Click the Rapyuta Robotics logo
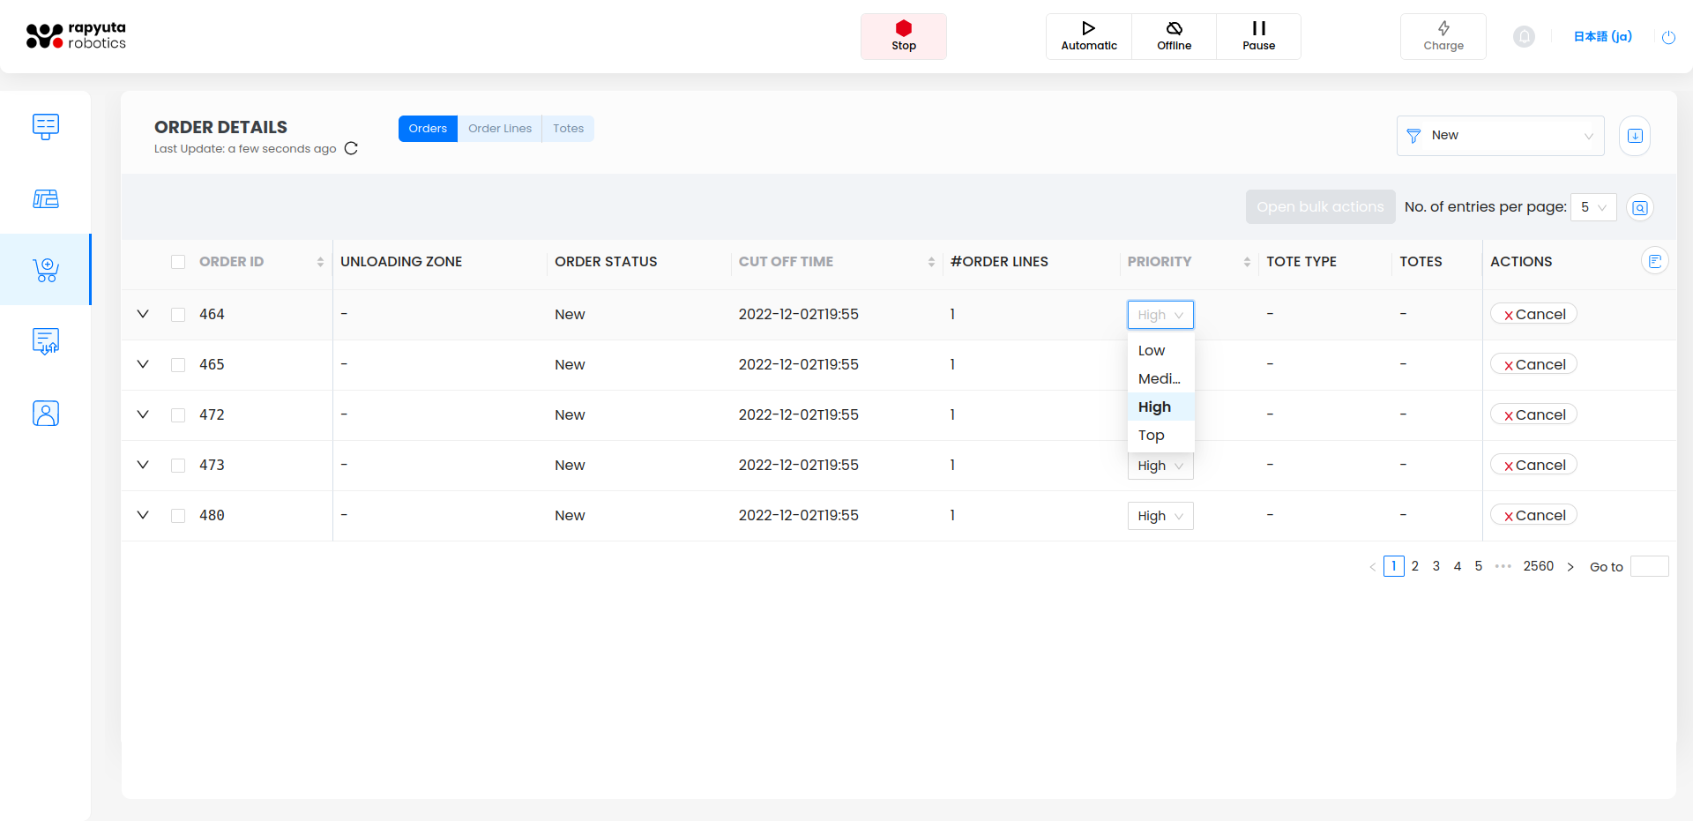This screenshot has width=1693, height=821. click(x=76, y=36)
